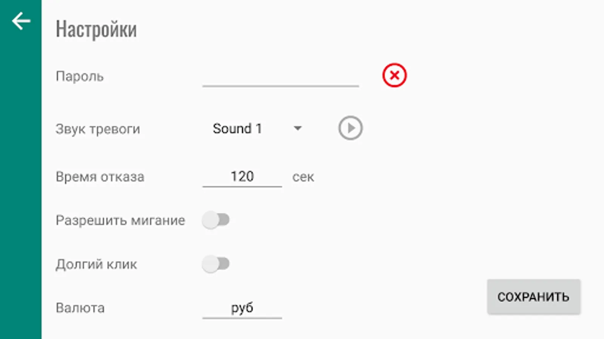Open the Sound 1 selection spinner text
Screen dimensions: 604x339
tap(237, 128)
